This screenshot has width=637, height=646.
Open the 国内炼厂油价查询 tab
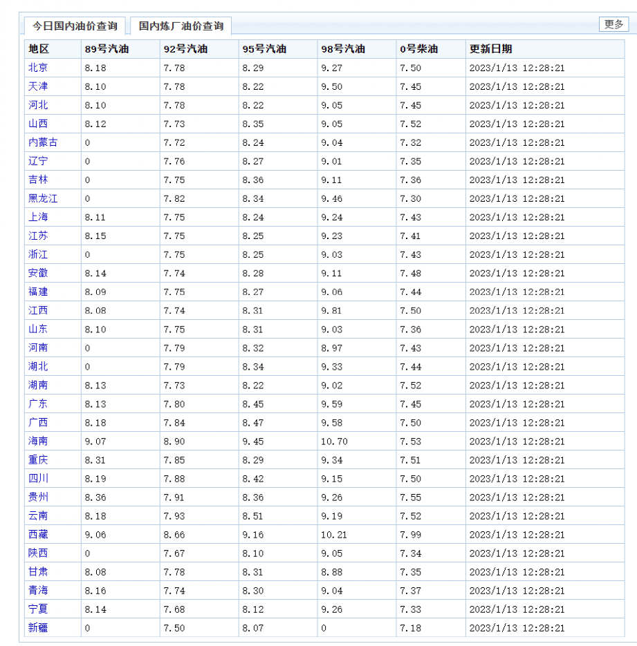click(181, 26)
